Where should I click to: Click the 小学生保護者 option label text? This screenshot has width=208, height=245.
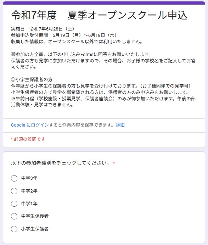pos(35,229)
